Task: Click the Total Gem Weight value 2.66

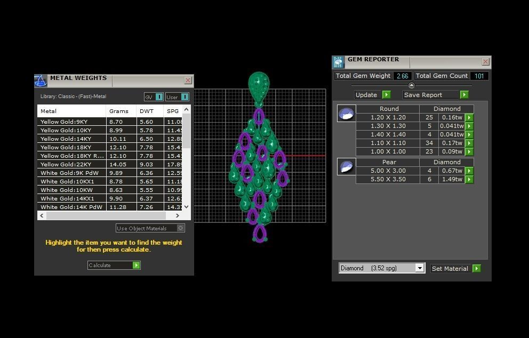Action: click(x=402, y=76)
